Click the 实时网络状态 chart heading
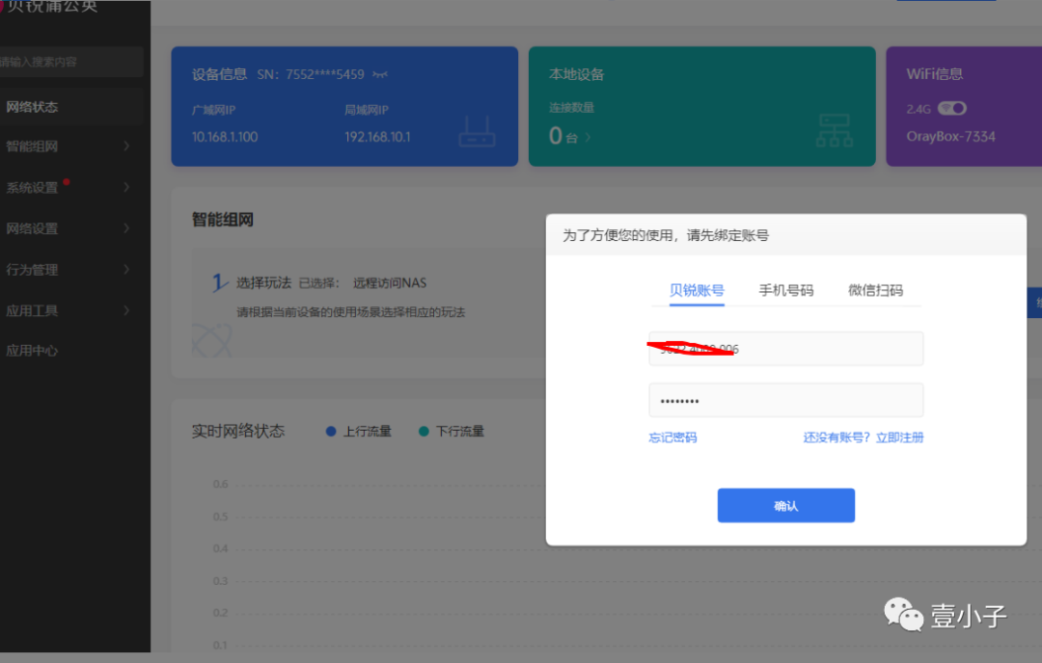Screen dimensions: 1042x663 click(238, 432)
